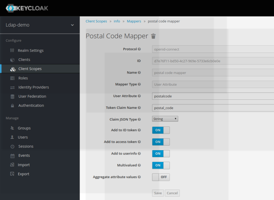Delete the Postal Code Mapper via trash icon
The image size is (274, 200).
[153, 36]
